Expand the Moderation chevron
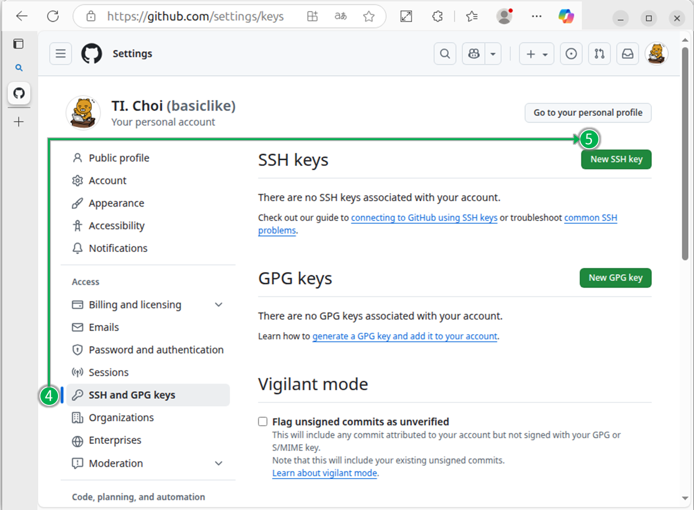Screen dimensions: 694x510 218,463
